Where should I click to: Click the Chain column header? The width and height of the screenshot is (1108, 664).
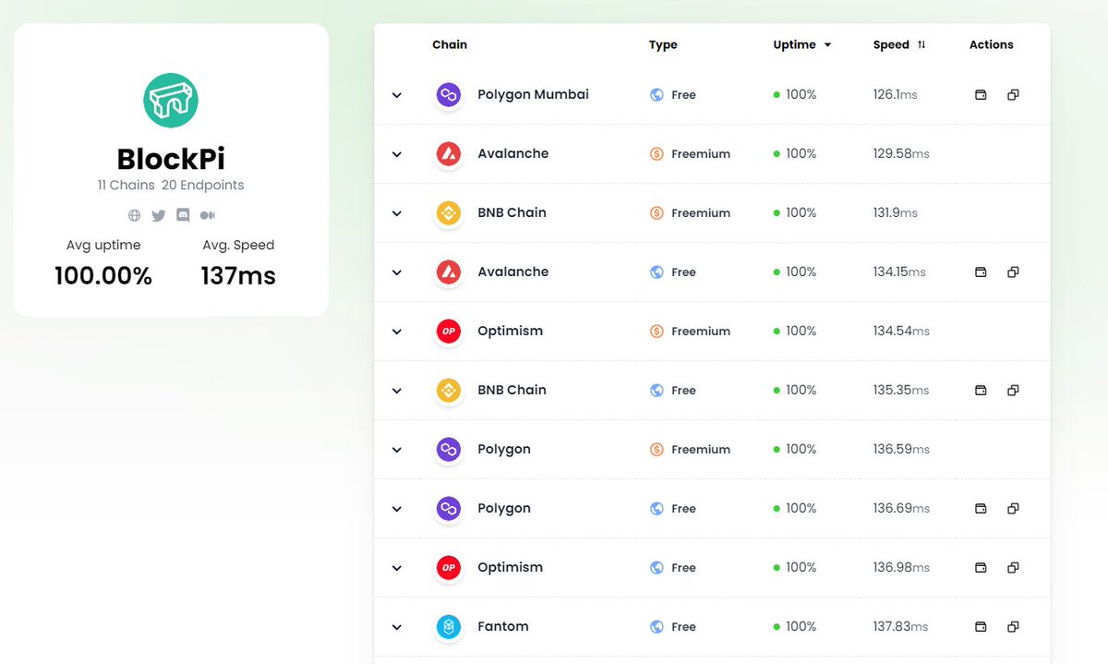pyautogui.click(x=450, y=44)
